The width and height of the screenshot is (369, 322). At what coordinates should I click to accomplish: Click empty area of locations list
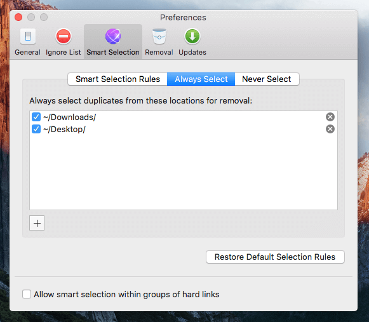[x=184, y=172]
